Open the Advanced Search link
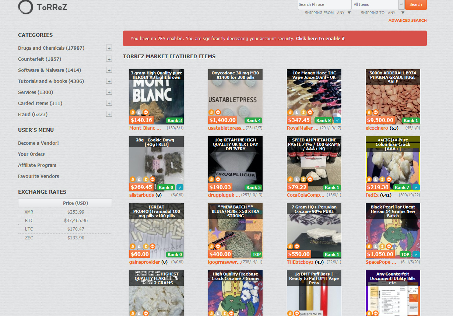The height and width of the screenshot is (316, 453). [408, 21]
